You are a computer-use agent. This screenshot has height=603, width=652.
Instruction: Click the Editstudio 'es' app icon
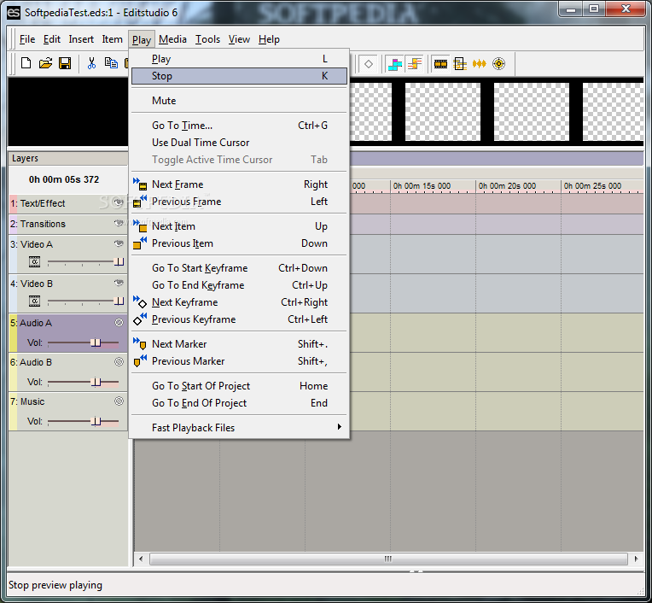pyautogui.click(x=14, y=13)
